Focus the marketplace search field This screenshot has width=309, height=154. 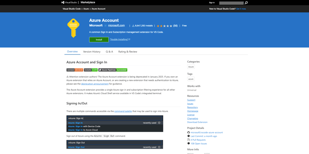232,3
